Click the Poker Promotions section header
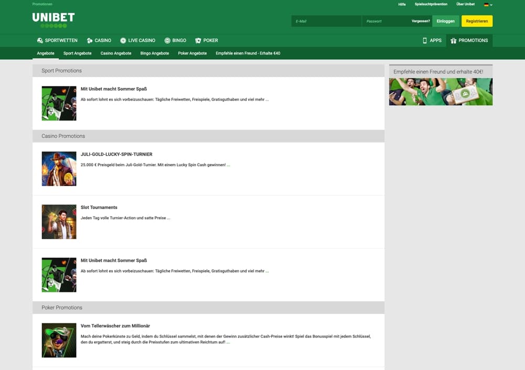The image size is (525, 370). tap(208, 308)
